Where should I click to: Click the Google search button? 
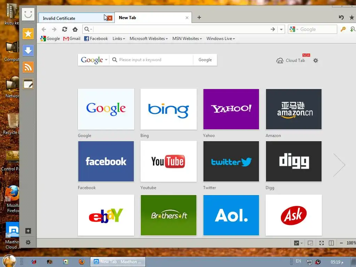click(205, 60)
